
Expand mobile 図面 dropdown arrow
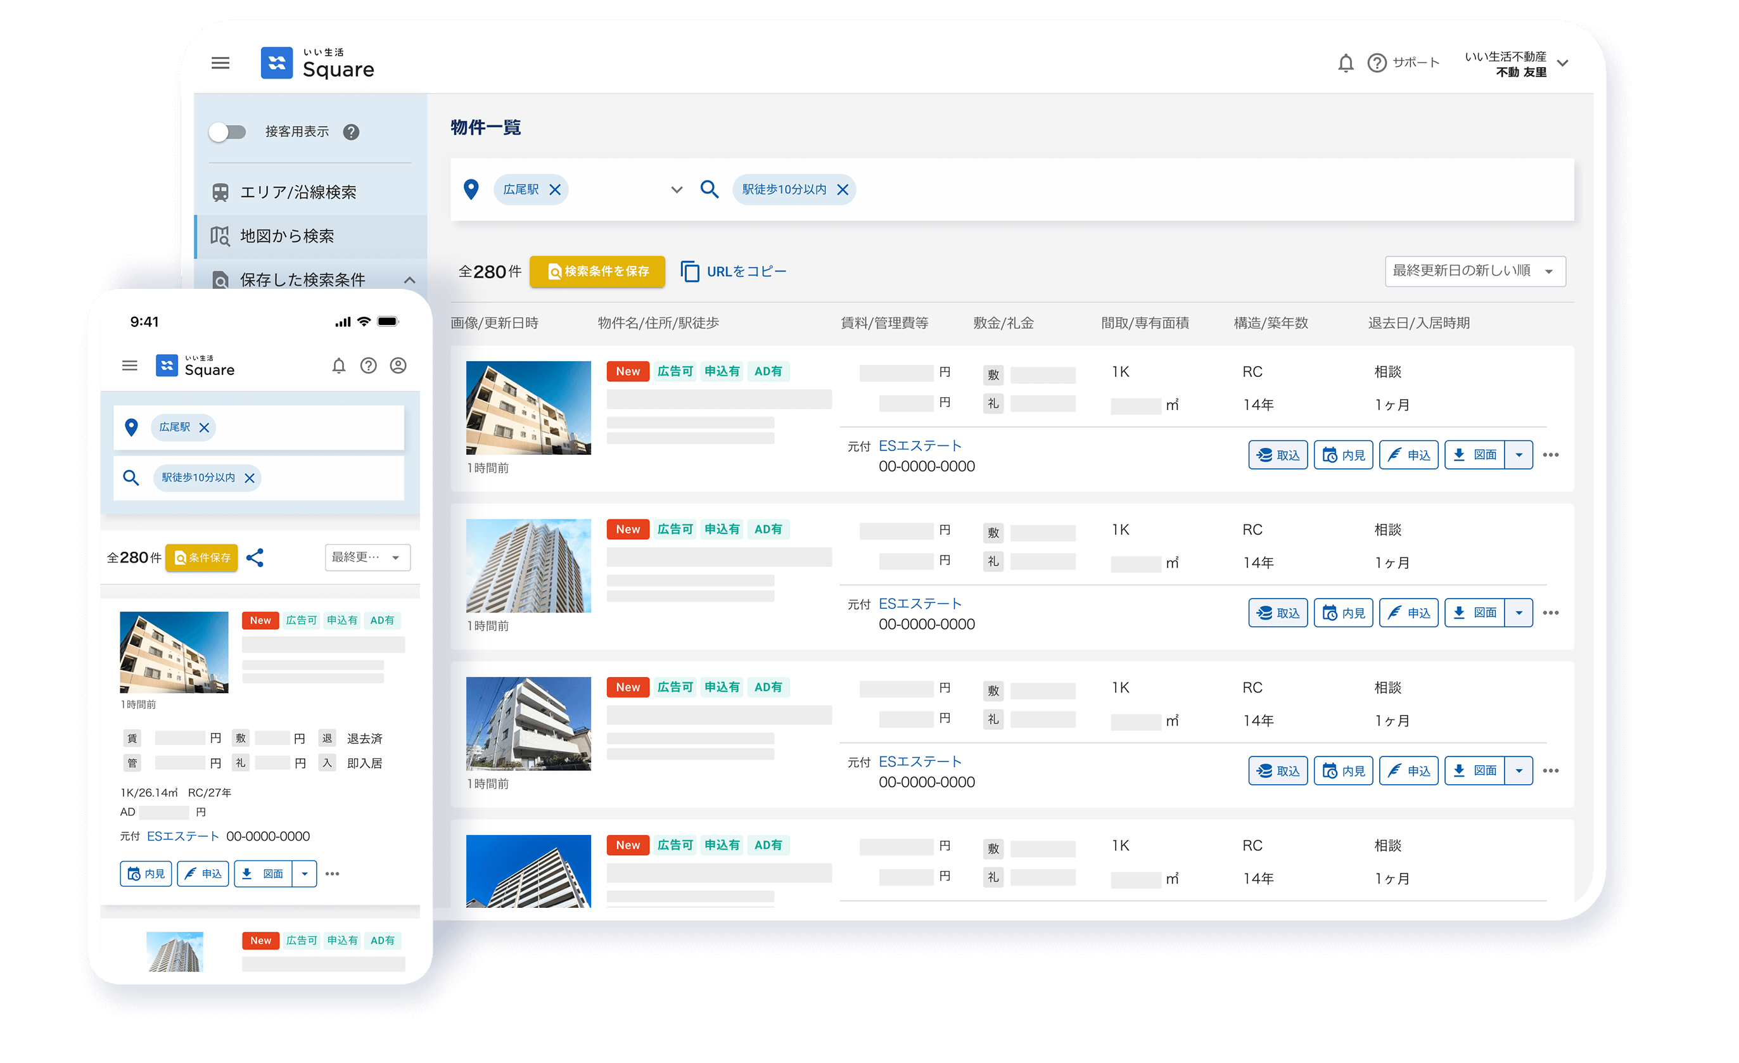(x=305, y=875)
